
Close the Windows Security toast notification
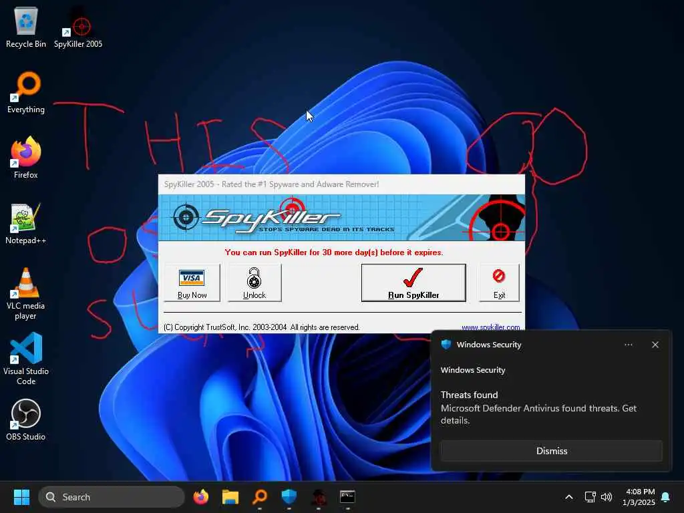pyautogui.click(x=655, y=345)
